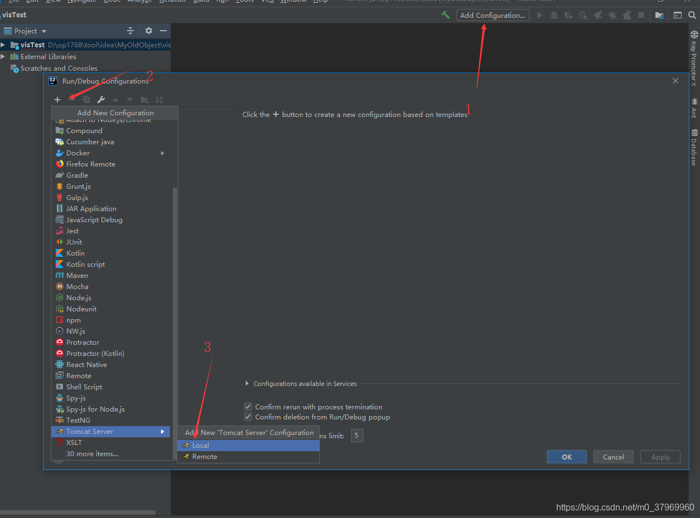Expand the visTest project tree node
This screenshot has width=700, height=518.
point(3,45)
